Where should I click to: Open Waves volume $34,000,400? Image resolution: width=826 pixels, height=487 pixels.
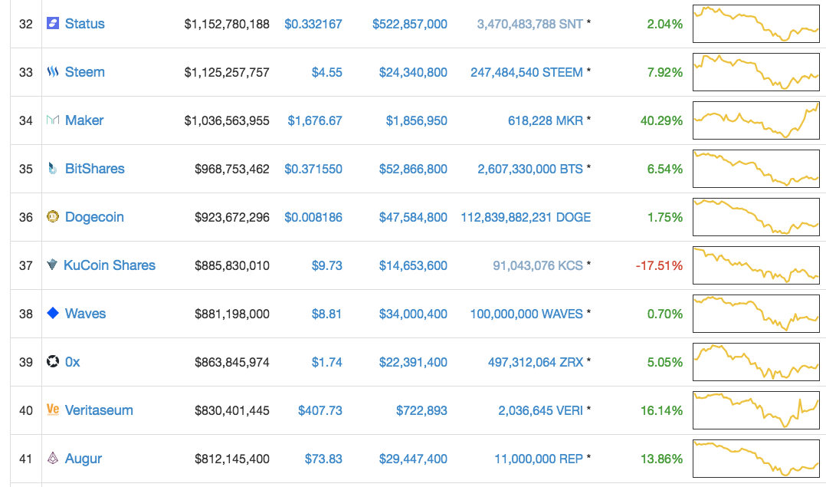[414, 314]
